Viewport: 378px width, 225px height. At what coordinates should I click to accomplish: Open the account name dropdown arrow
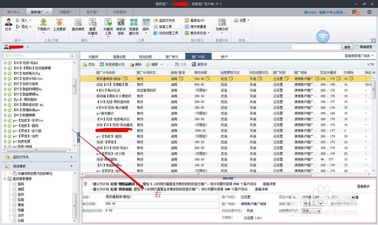point(28,47)
